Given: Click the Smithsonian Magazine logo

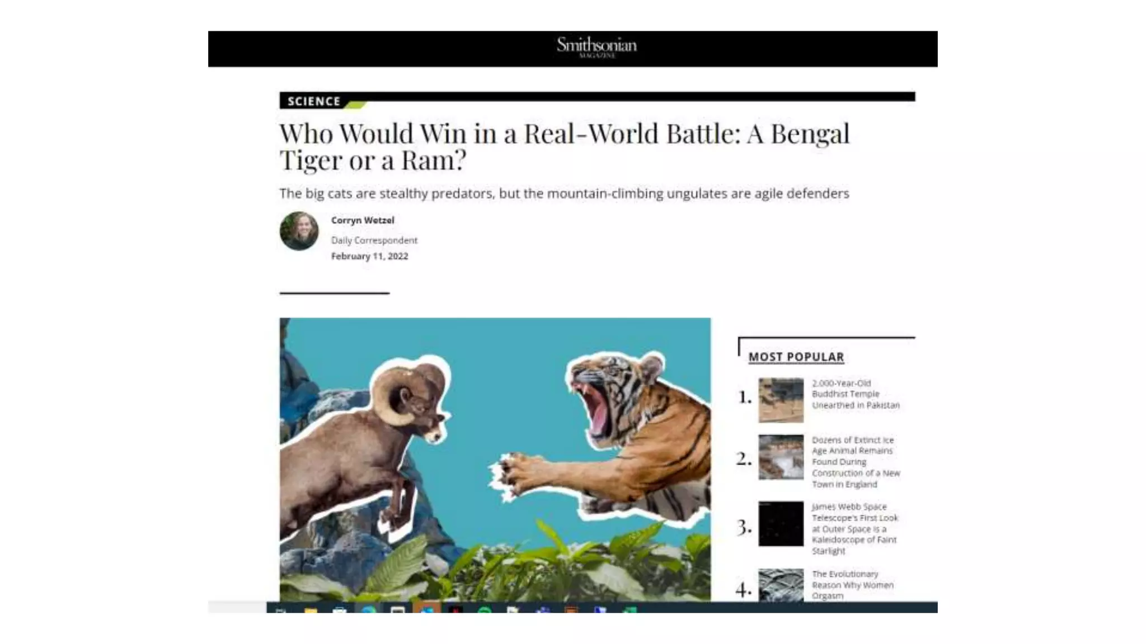Looking at the screenshot, I should (597, 47).
